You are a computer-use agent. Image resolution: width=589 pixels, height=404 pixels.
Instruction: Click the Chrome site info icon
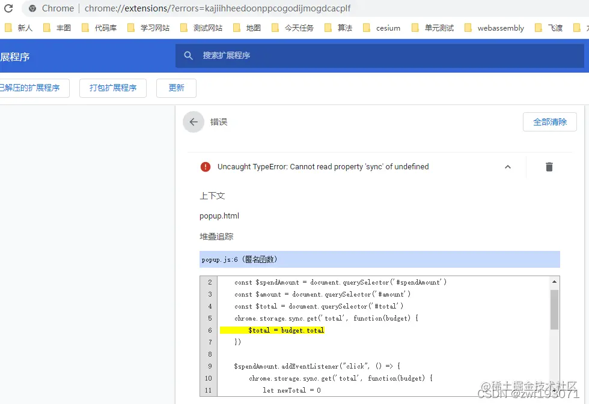coord(32,8)
